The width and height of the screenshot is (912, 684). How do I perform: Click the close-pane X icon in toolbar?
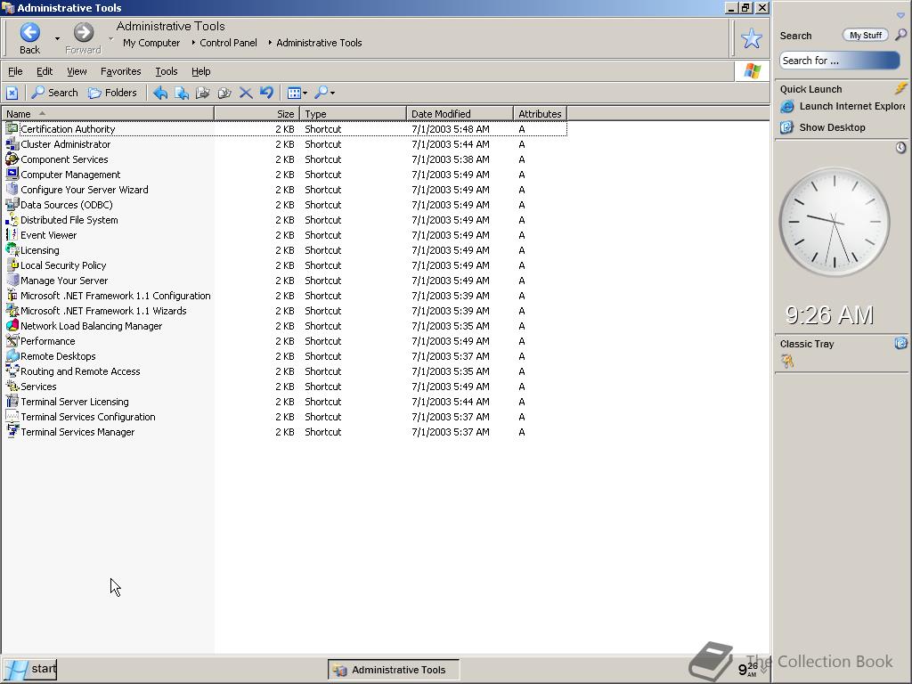pos(12,93)
